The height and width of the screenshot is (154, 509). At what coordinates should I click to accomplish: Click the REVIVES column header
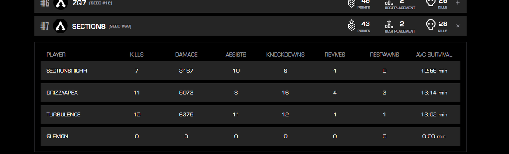pyautogui.click(x=335, y=55)
